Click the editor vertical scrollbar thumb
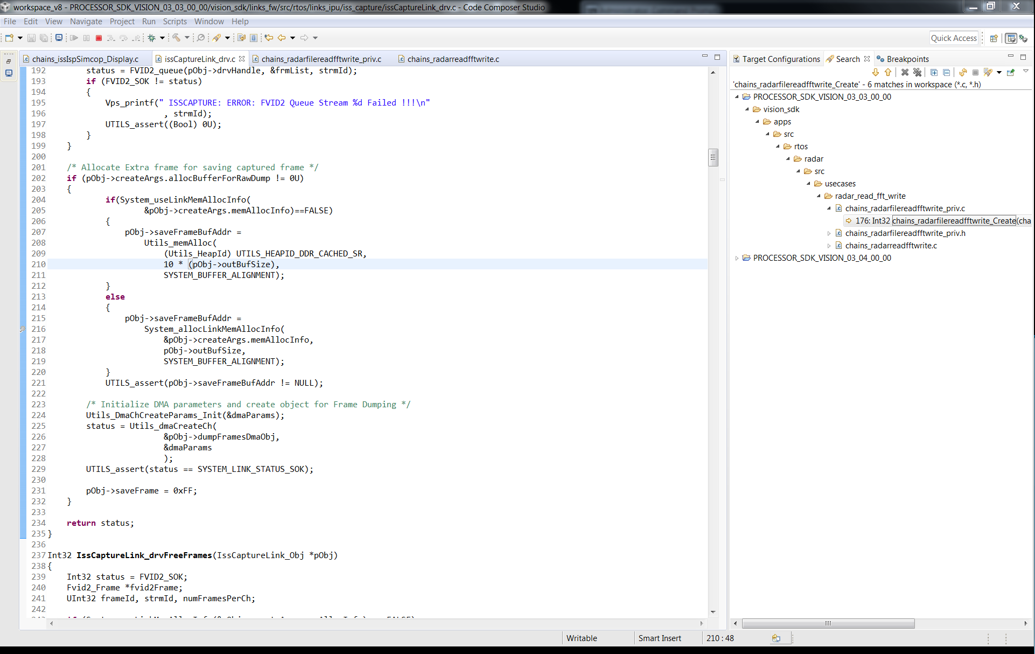Image resolution: width=1035 pixels, height=654 pixels. click(x=713, y=157)
